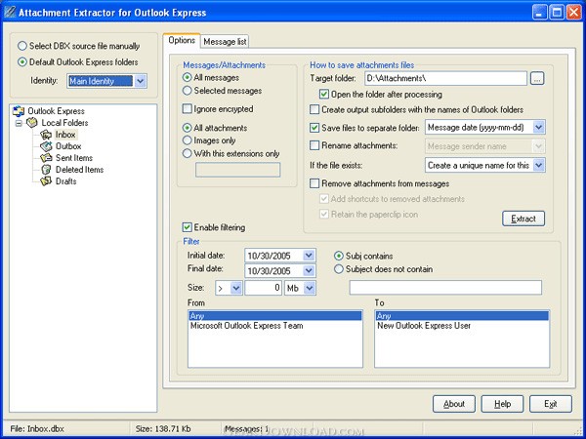The image size is (586, 439).
Task: Click the Outlook Express root icon
Action: 19,111
